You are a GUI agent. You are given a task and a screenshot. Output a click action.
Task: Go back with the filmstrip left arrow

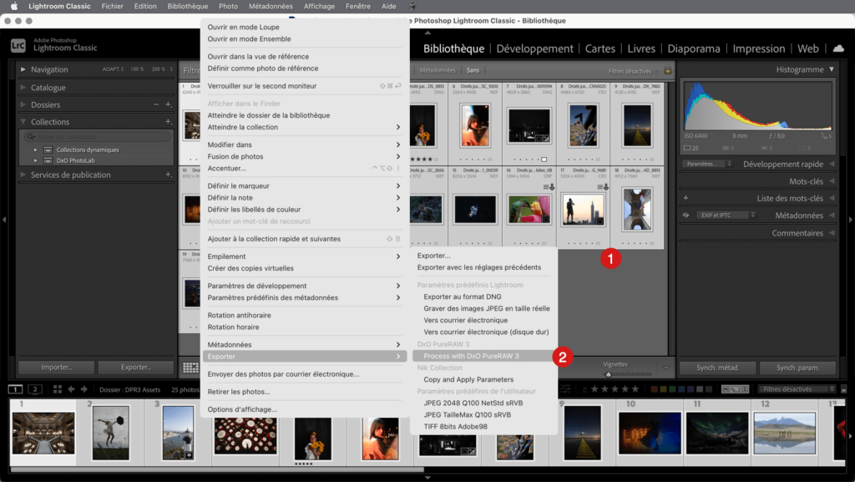pos(71,389)
